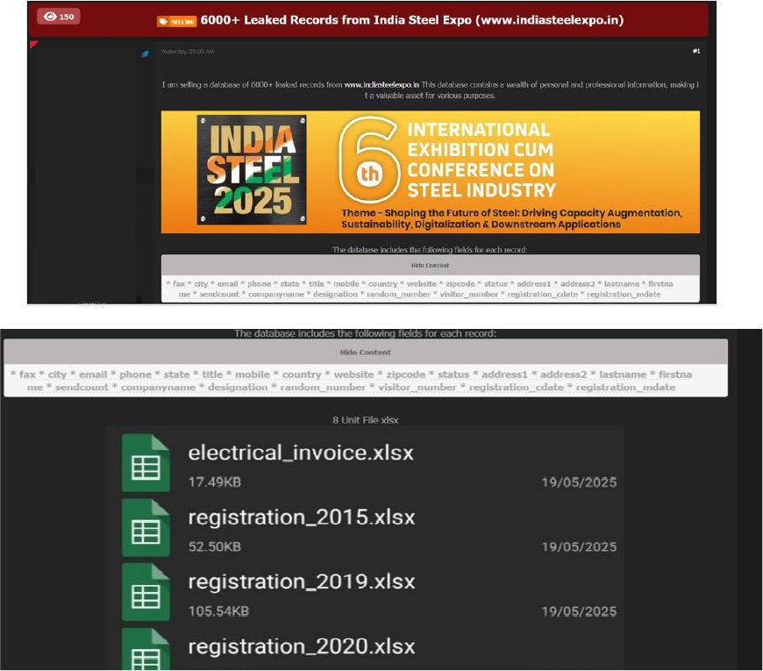The width and height of the screenshot is (763, 671).
Task: Click the #1 post number link
Action: (695, 52)
